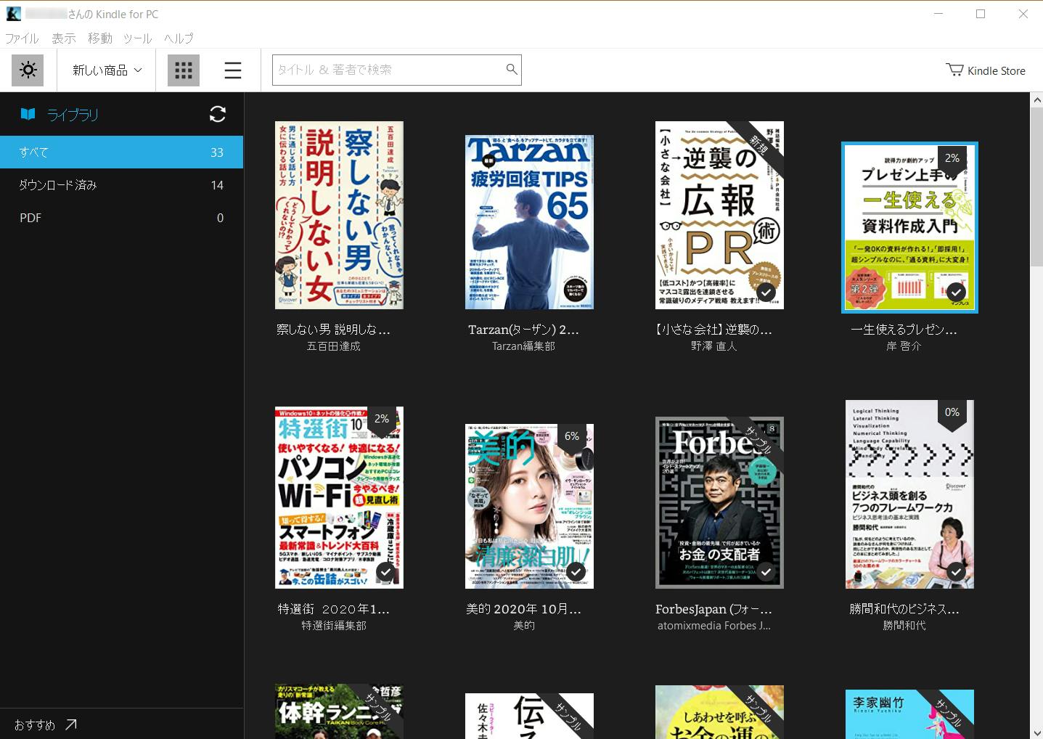Click 0% progress badge on 勝間和代 cover

click(x=952, y=413)
